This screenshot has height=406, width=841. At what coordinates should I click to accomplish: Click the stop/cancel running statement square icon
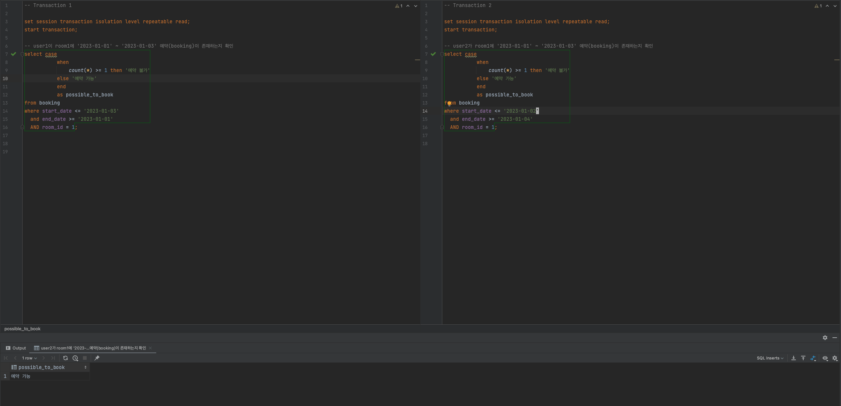click(85, 358)
